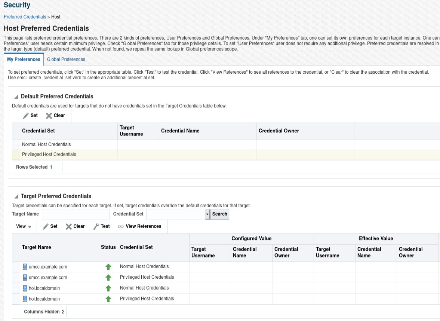Click the Preferred Credentials breadcrumb link
This screenshot has width=440, height=321.
25,17
